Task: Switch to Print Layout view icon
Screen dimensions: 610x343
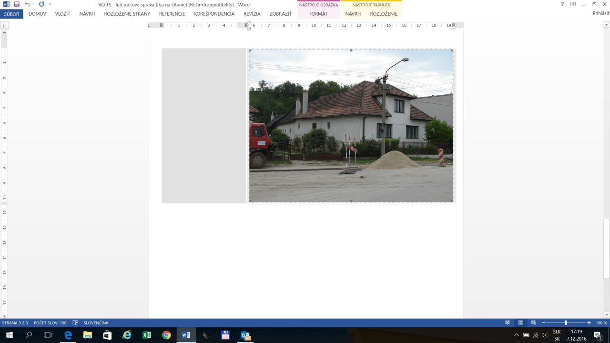Action: point(521,323)
